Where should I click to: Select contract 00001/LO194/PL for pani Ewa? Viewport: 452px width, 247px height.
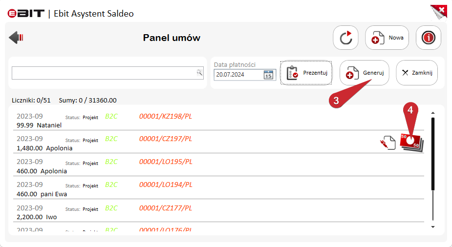pos(218,189)
